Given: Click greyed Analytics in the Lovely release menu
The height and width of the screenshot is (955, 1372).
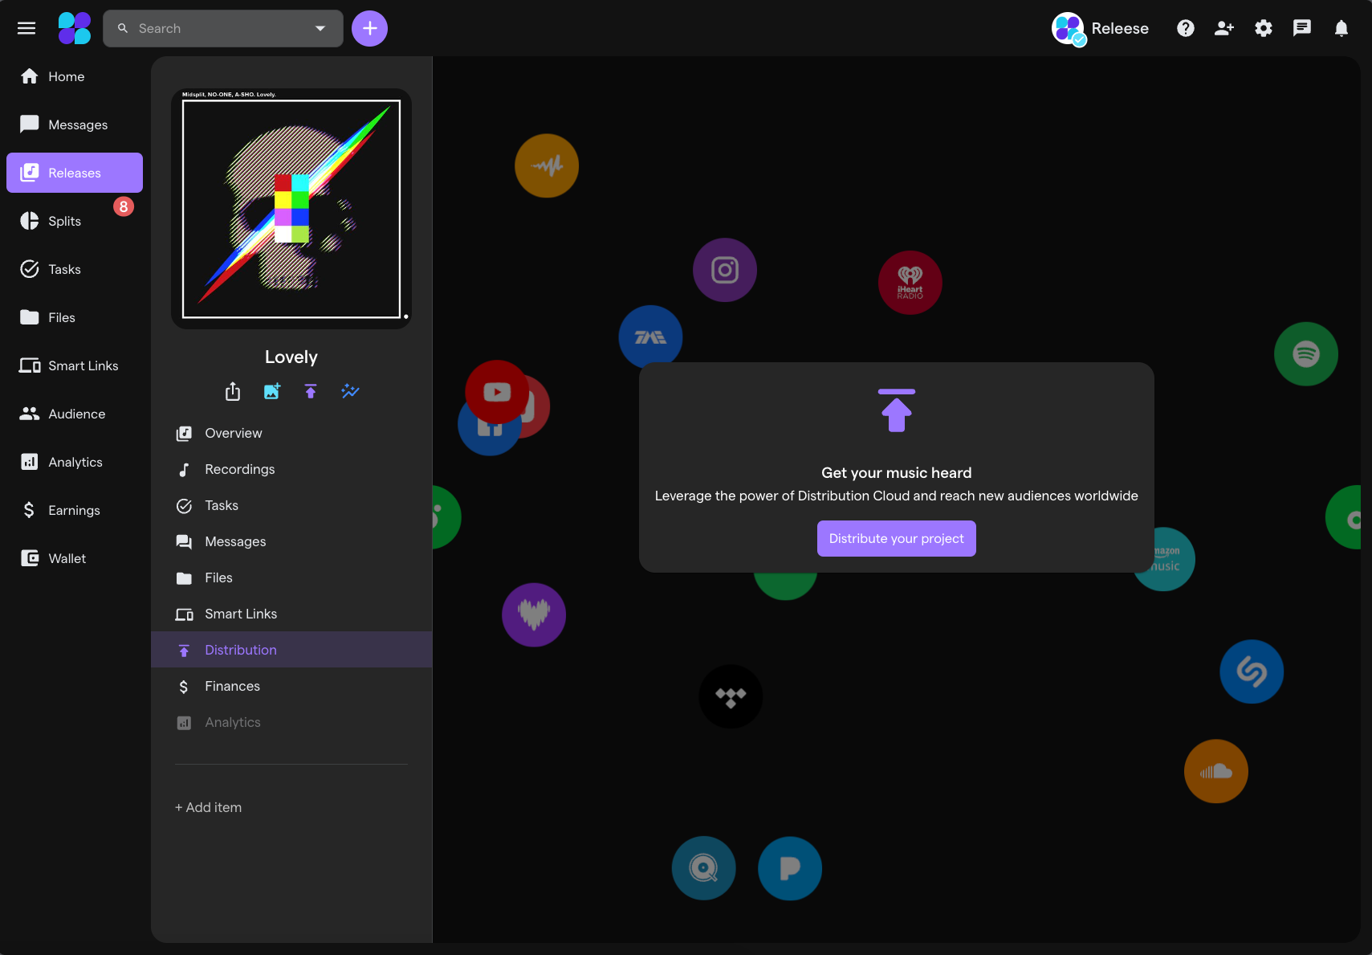Looking at the screenshot, I should (x=291, y=722).
